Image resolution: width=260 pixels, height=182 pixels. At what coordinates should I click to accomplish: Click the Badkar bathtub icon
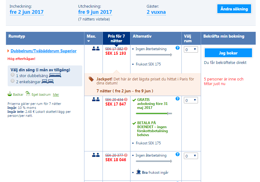[10, 94]
